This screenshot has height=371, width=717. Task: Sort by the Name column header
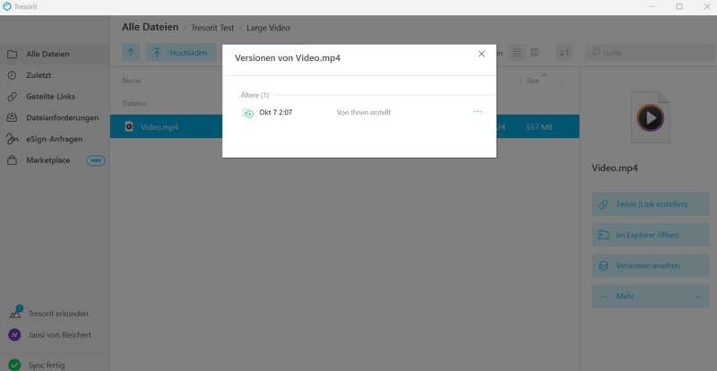[x=131, y=81]
